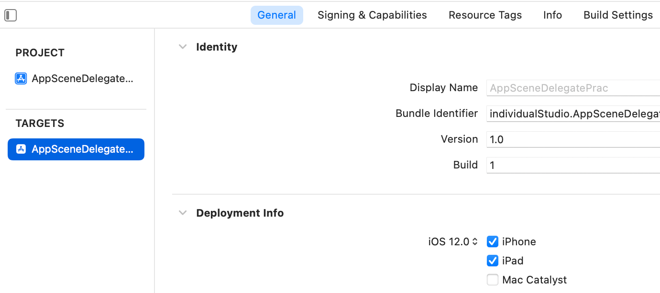This screenshot has height=293, width=660.
Task: Collapse the Identity section
Action: coord(182,47)
